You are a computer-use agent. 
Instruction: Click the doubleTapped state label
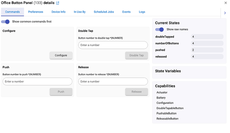[165, 36]
